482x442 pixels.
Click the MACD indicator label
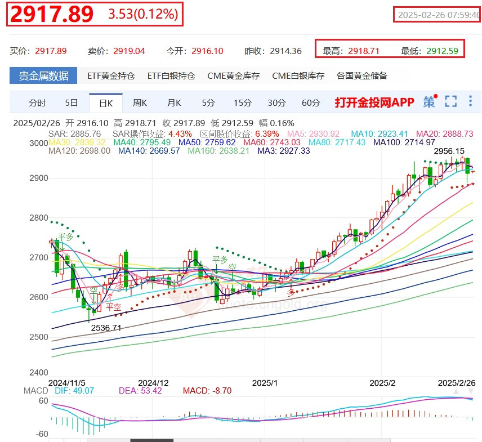point(35,391)
